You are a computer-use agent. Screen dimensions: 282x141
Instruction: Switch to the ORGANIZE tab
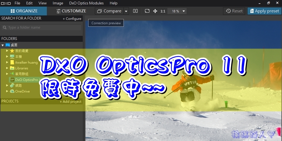(x=23, y=11)
